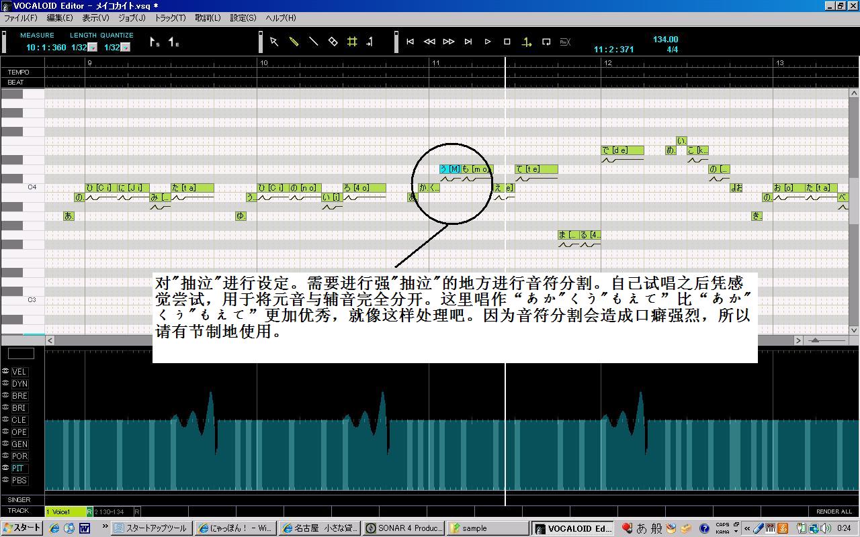Show the BRI parameter curve
The width and height of the screenshot is (860, 537).
pos(19,408)
